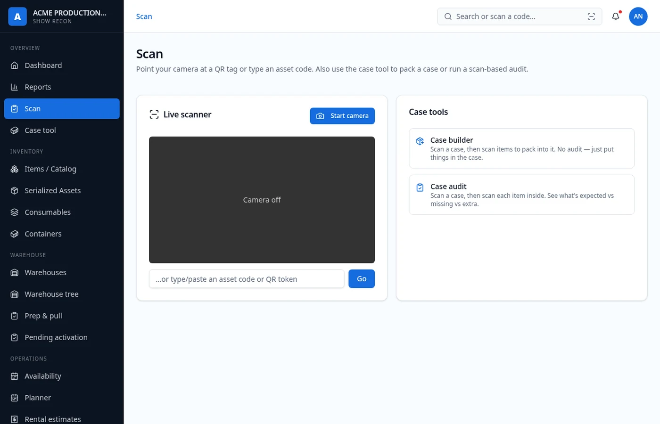This screenshot has height=424, width=660.
Task: Click the Warehouse tree icon
Action: tap(15, 294)
